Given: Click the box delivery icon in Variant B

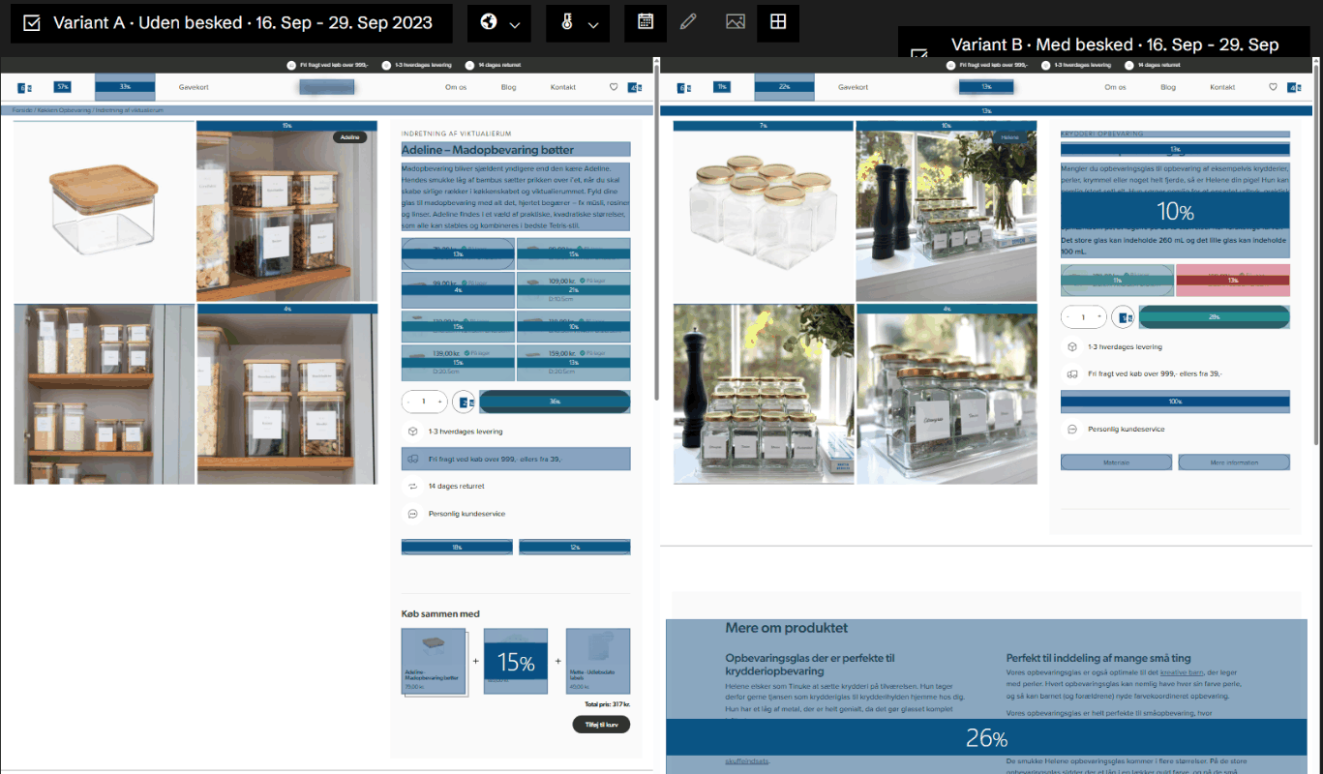Looking at the screenshot, I should [1072, 346].
